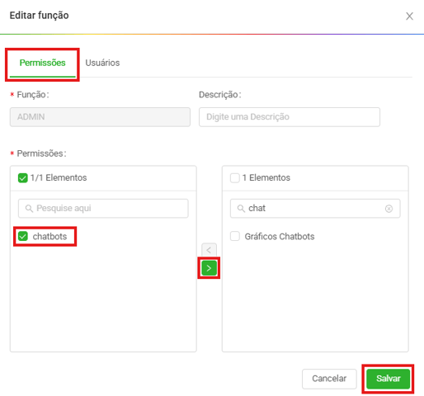Save changes with the Salvar button

coord(388,379)
